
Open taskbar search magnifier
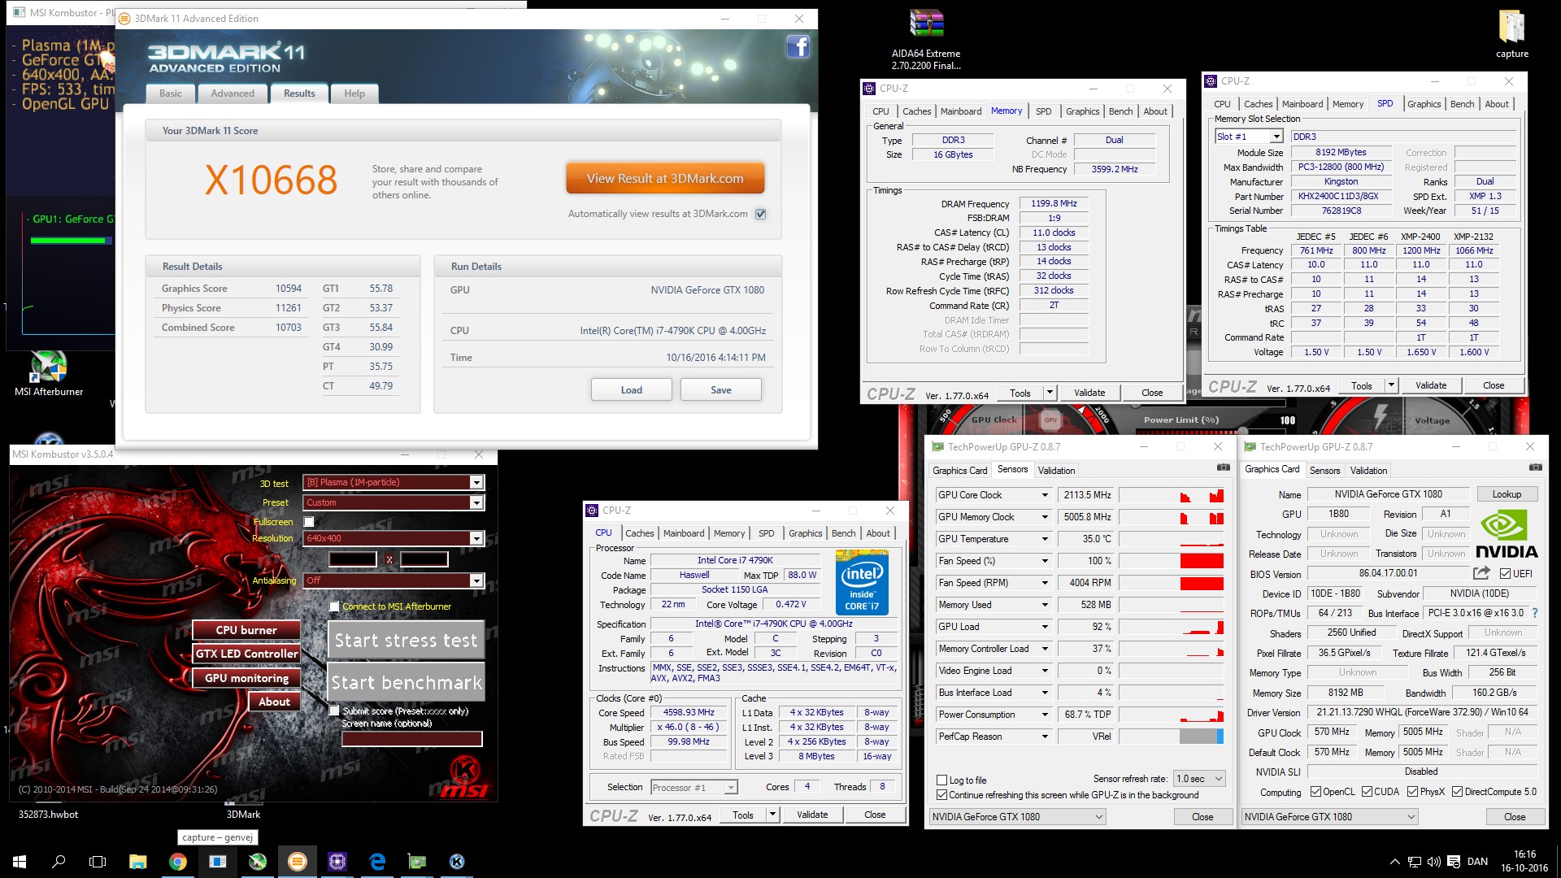(x=59, y=861)
